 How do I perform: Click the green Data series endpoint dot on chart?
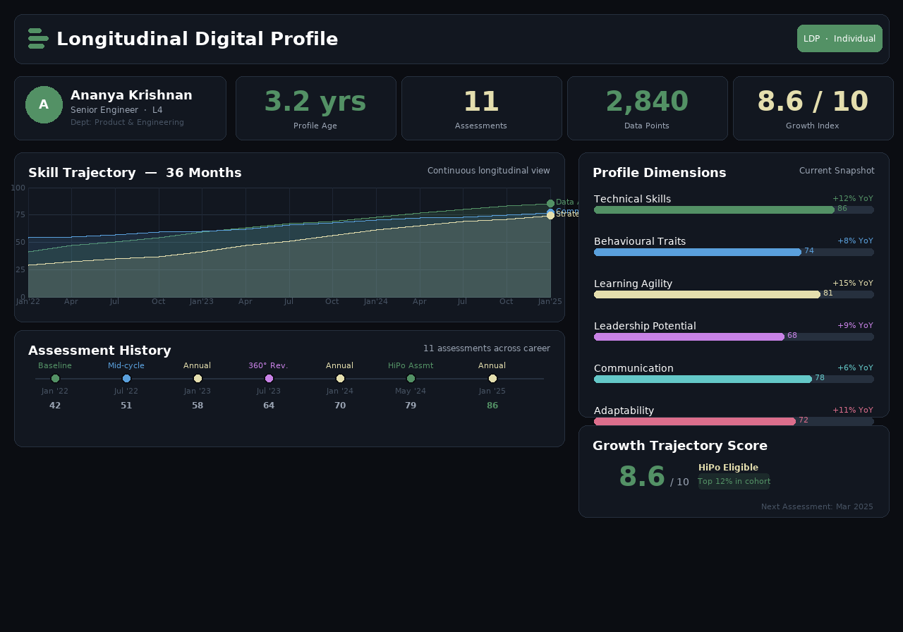550,203
